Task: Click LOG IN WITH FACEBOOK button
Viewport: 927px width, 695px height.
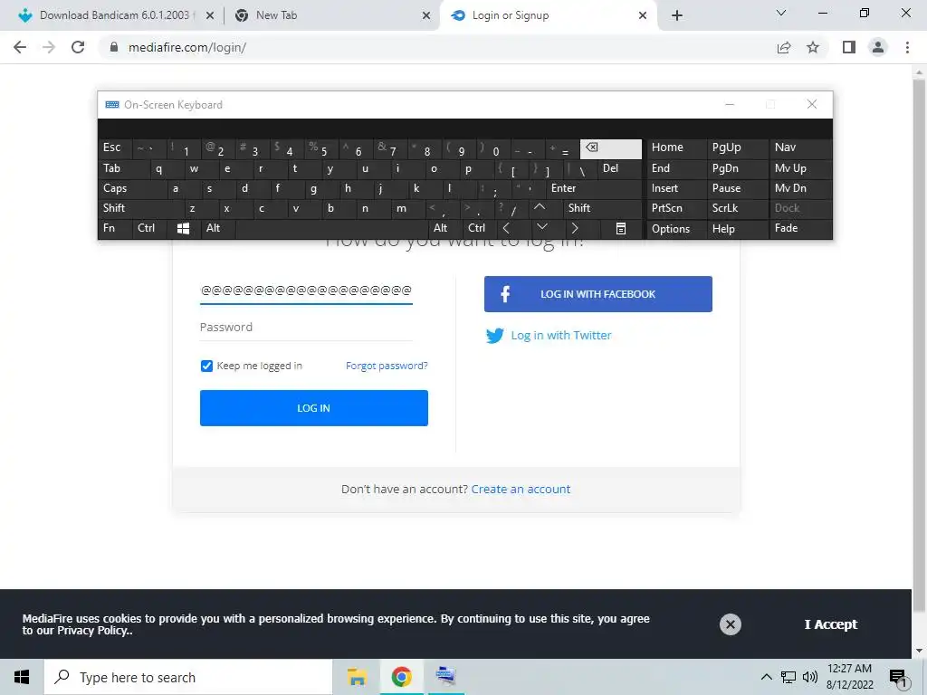Action: pos(597,294)
